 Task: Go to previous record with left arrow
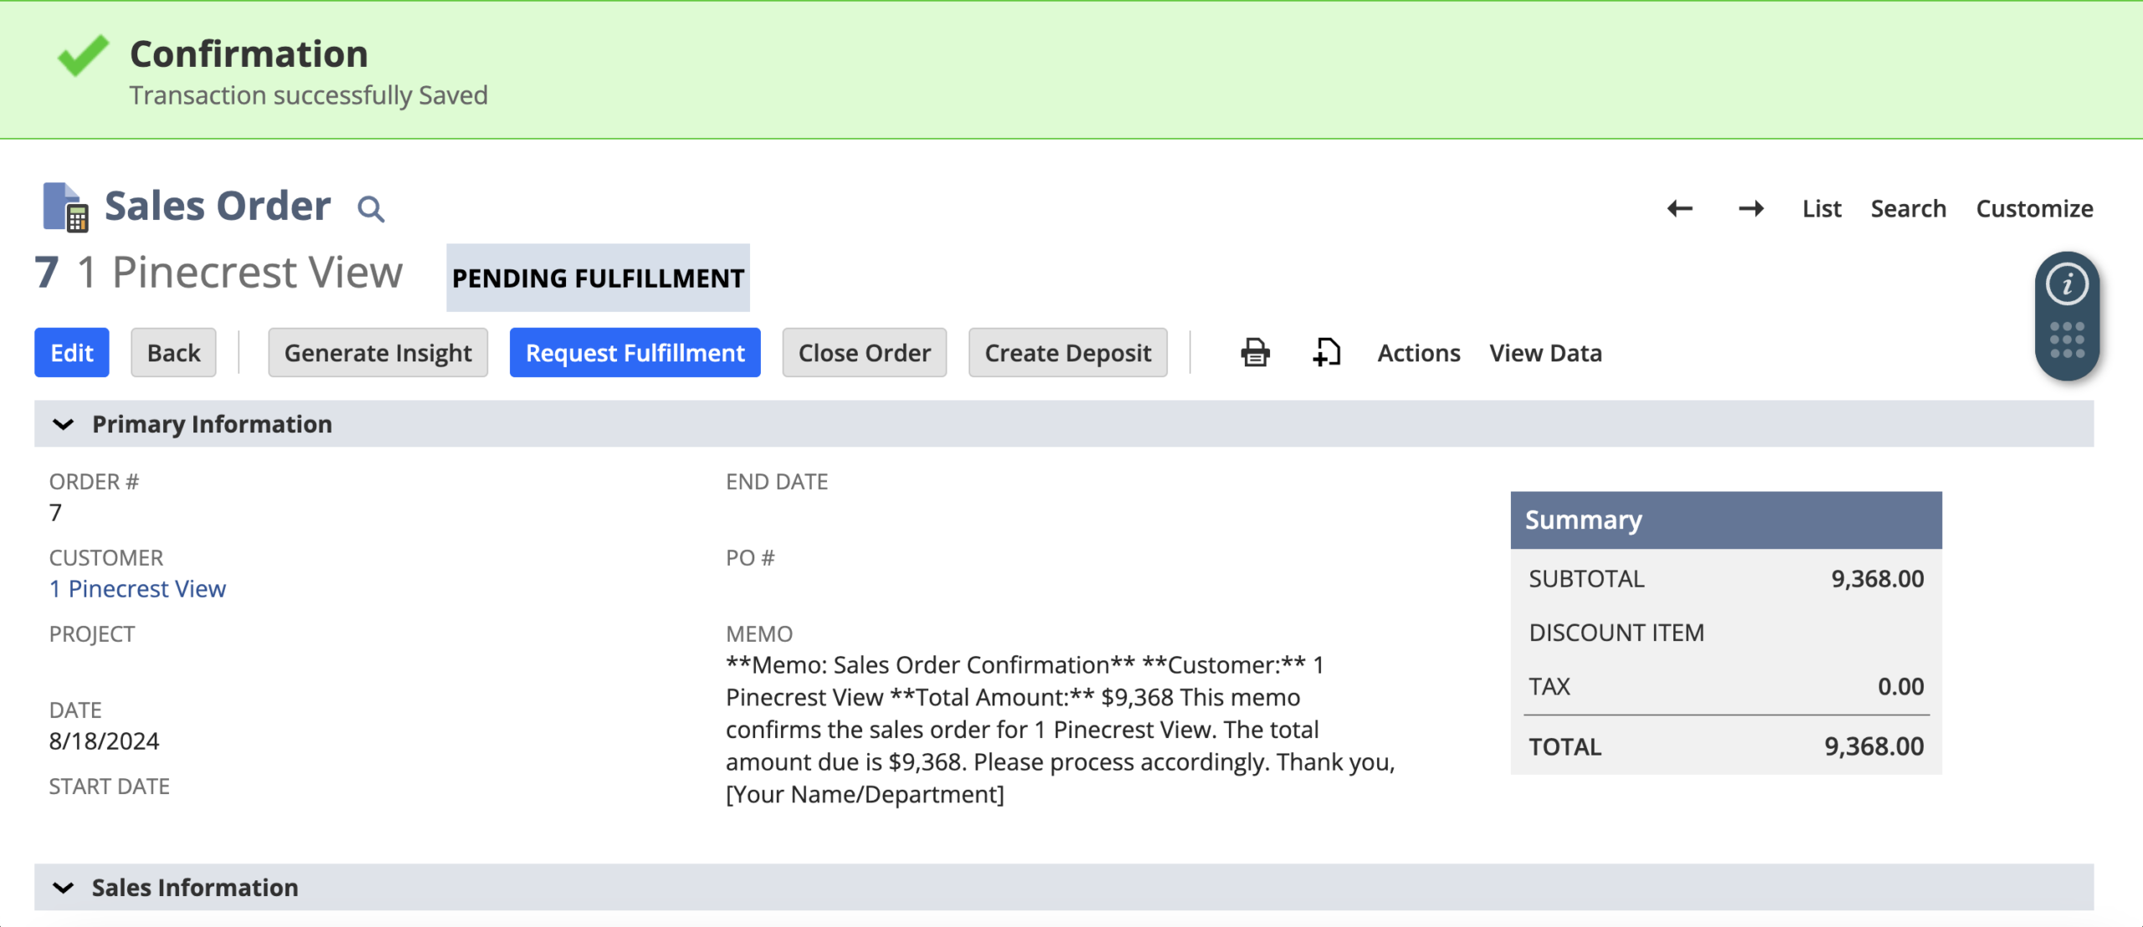[x=1679, y=208]
